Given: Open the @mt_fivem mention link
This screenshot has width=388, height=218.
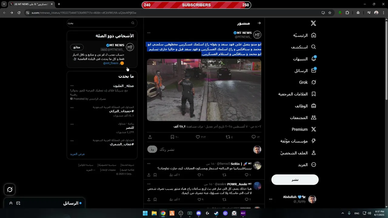Looking at the screenshot, I should (111, 63).
